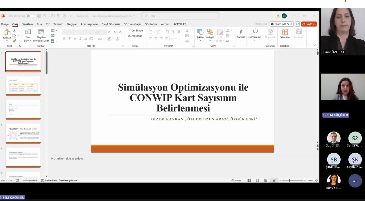This screenshot has width=365, height=201.
Task: Toggle Notlar notes pane
Action: pos(236,180)
